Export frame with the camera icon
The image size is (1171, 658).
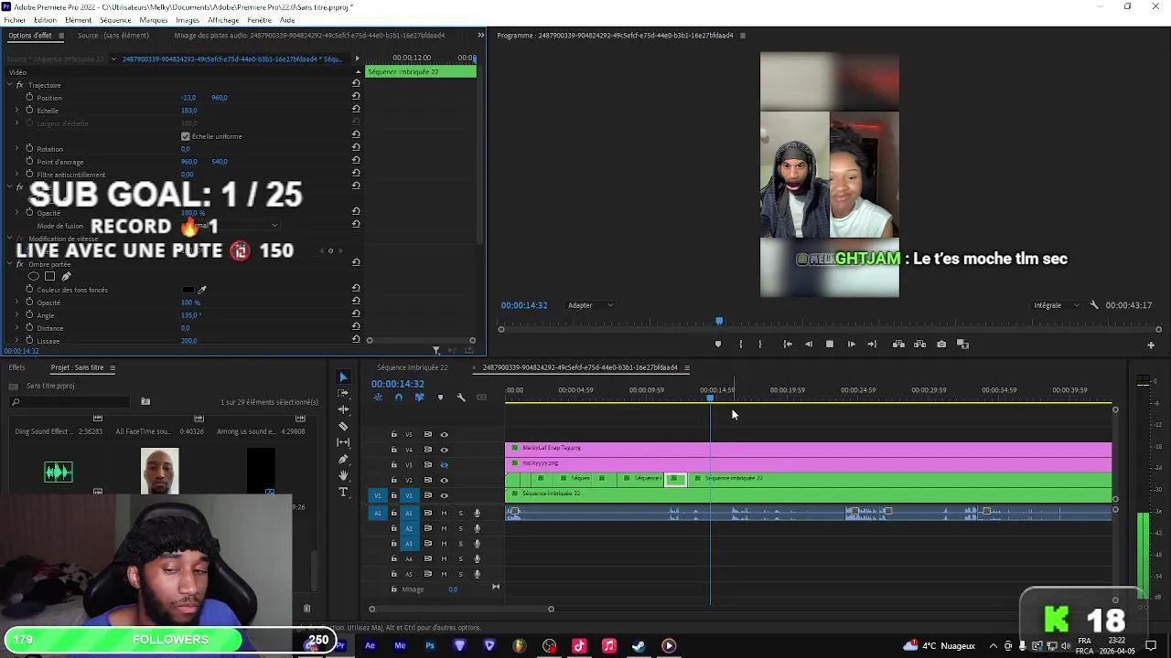[941, 344]
